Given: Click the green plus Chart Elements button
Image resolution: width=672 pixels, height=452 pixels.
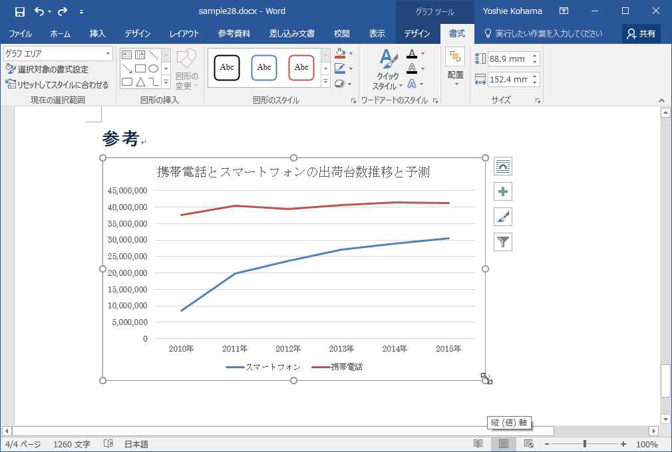Looking at the screenshot, I should [x=503, y=191].
